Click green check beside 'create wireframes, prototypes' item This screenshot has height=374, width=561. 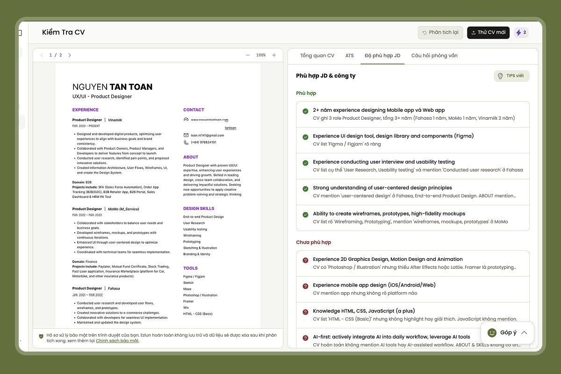tap(305, 214)
